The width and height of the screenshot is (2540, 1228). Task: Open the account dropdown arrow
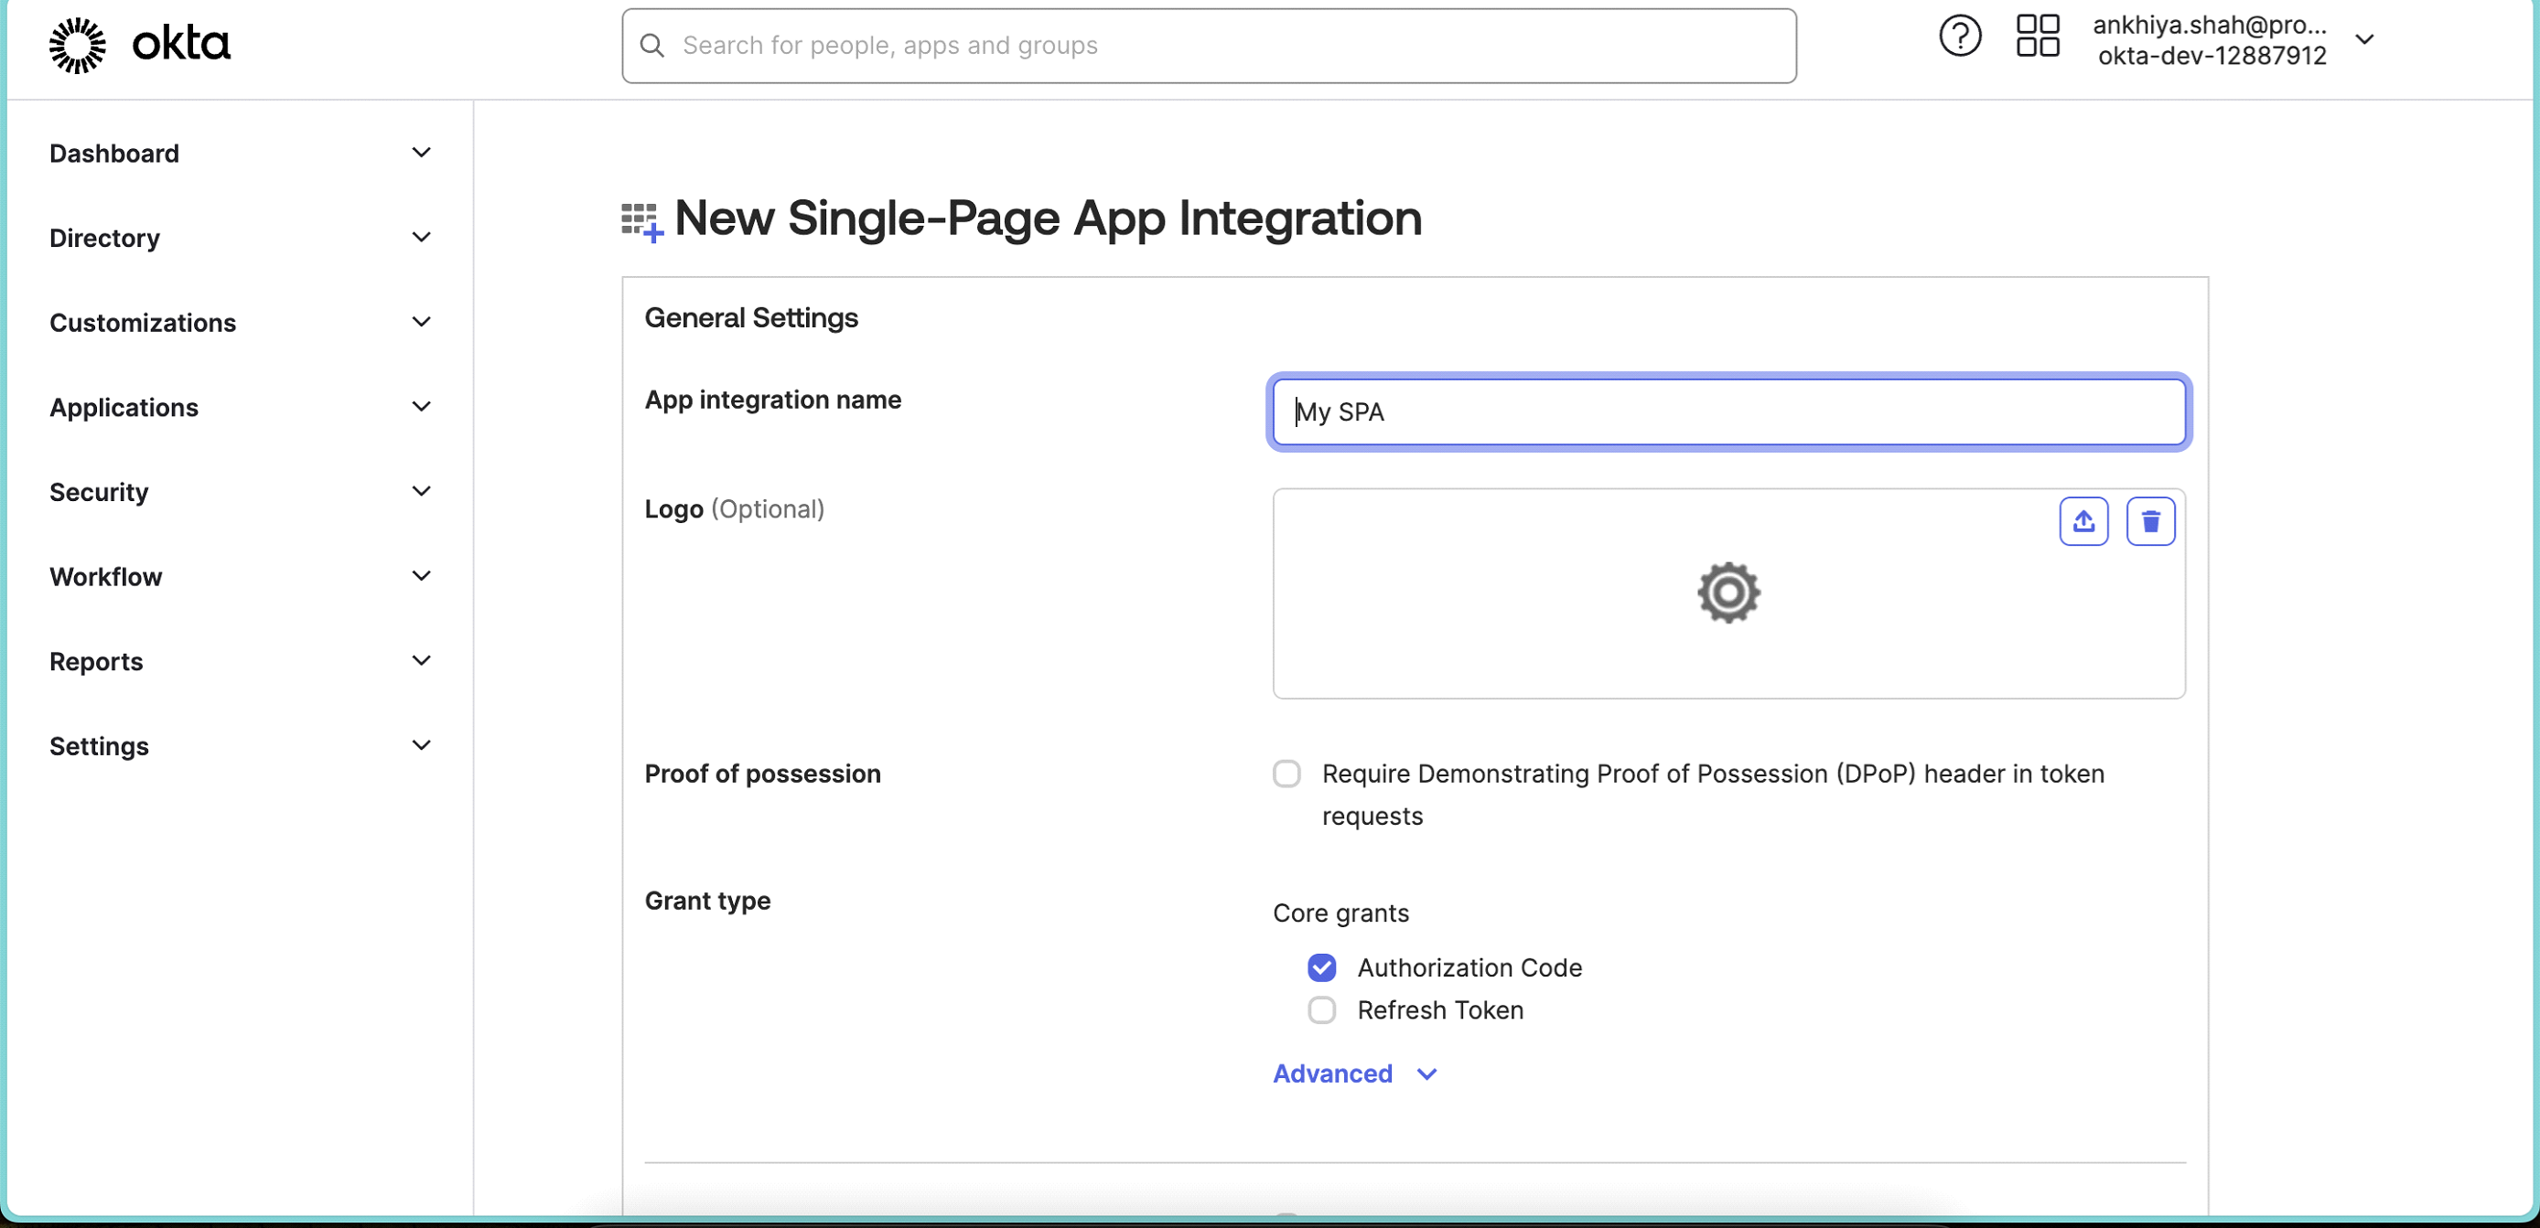coord(2364,40)
